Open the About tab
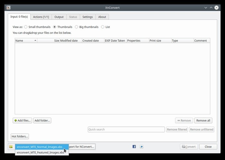 click(x=102, y=17)
